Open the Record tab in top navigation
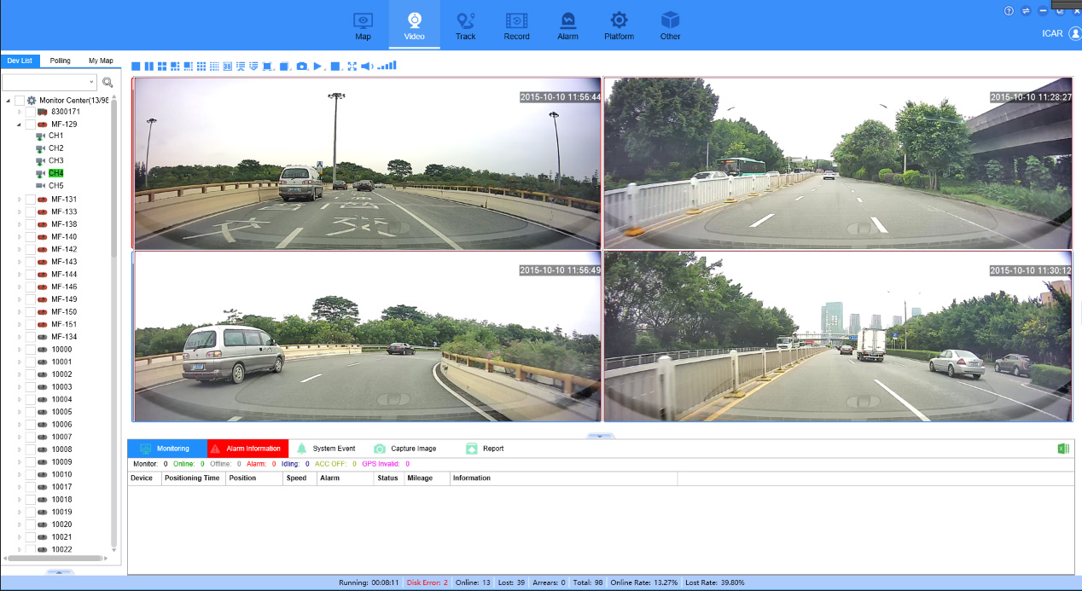 point(516,26)
